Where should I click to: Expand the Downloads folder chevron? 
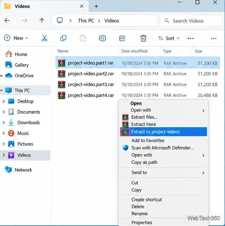[x=4, y=123]
